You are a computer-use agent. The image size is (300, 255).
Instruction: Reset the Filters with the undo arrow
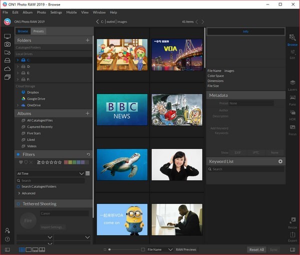pos(88,154)
